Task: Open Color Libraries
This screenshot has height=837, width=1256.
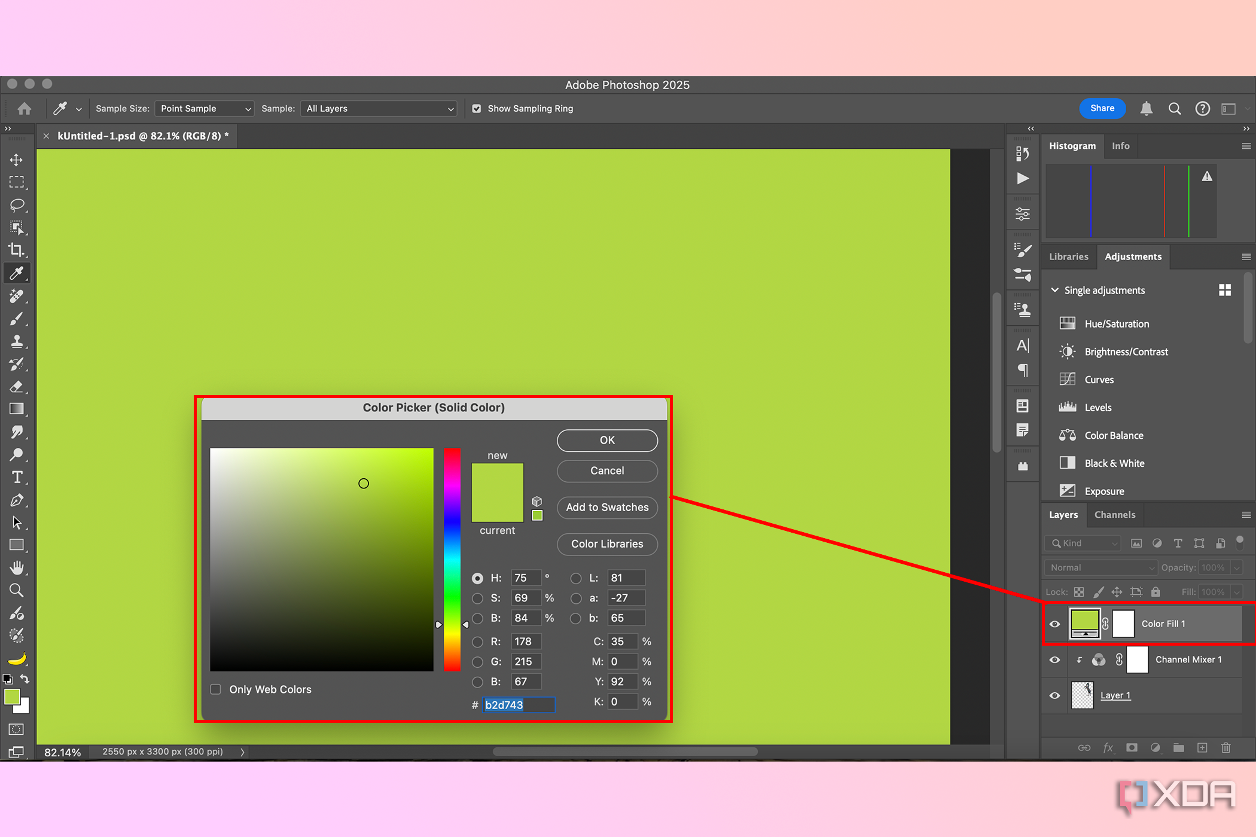Action: [x=607, y=543]
